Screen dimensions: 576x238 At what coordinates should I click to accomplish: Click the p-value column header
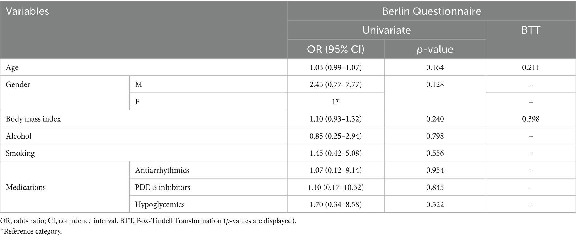(435, 49)
